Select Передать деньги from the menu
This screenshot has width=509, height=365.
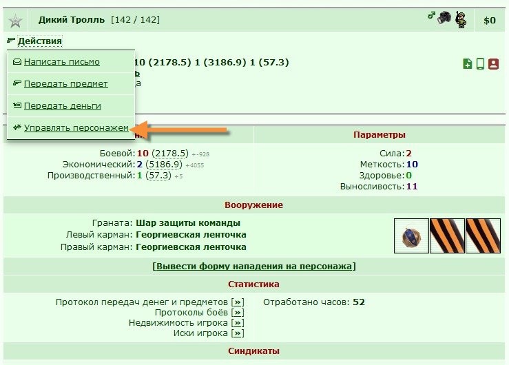63,106
